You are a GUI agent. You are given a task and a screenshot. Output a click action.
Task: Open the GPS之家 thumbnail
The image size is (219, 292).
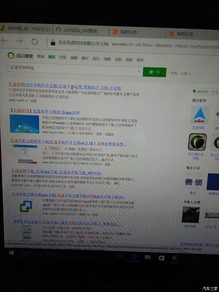coord(212,215)
